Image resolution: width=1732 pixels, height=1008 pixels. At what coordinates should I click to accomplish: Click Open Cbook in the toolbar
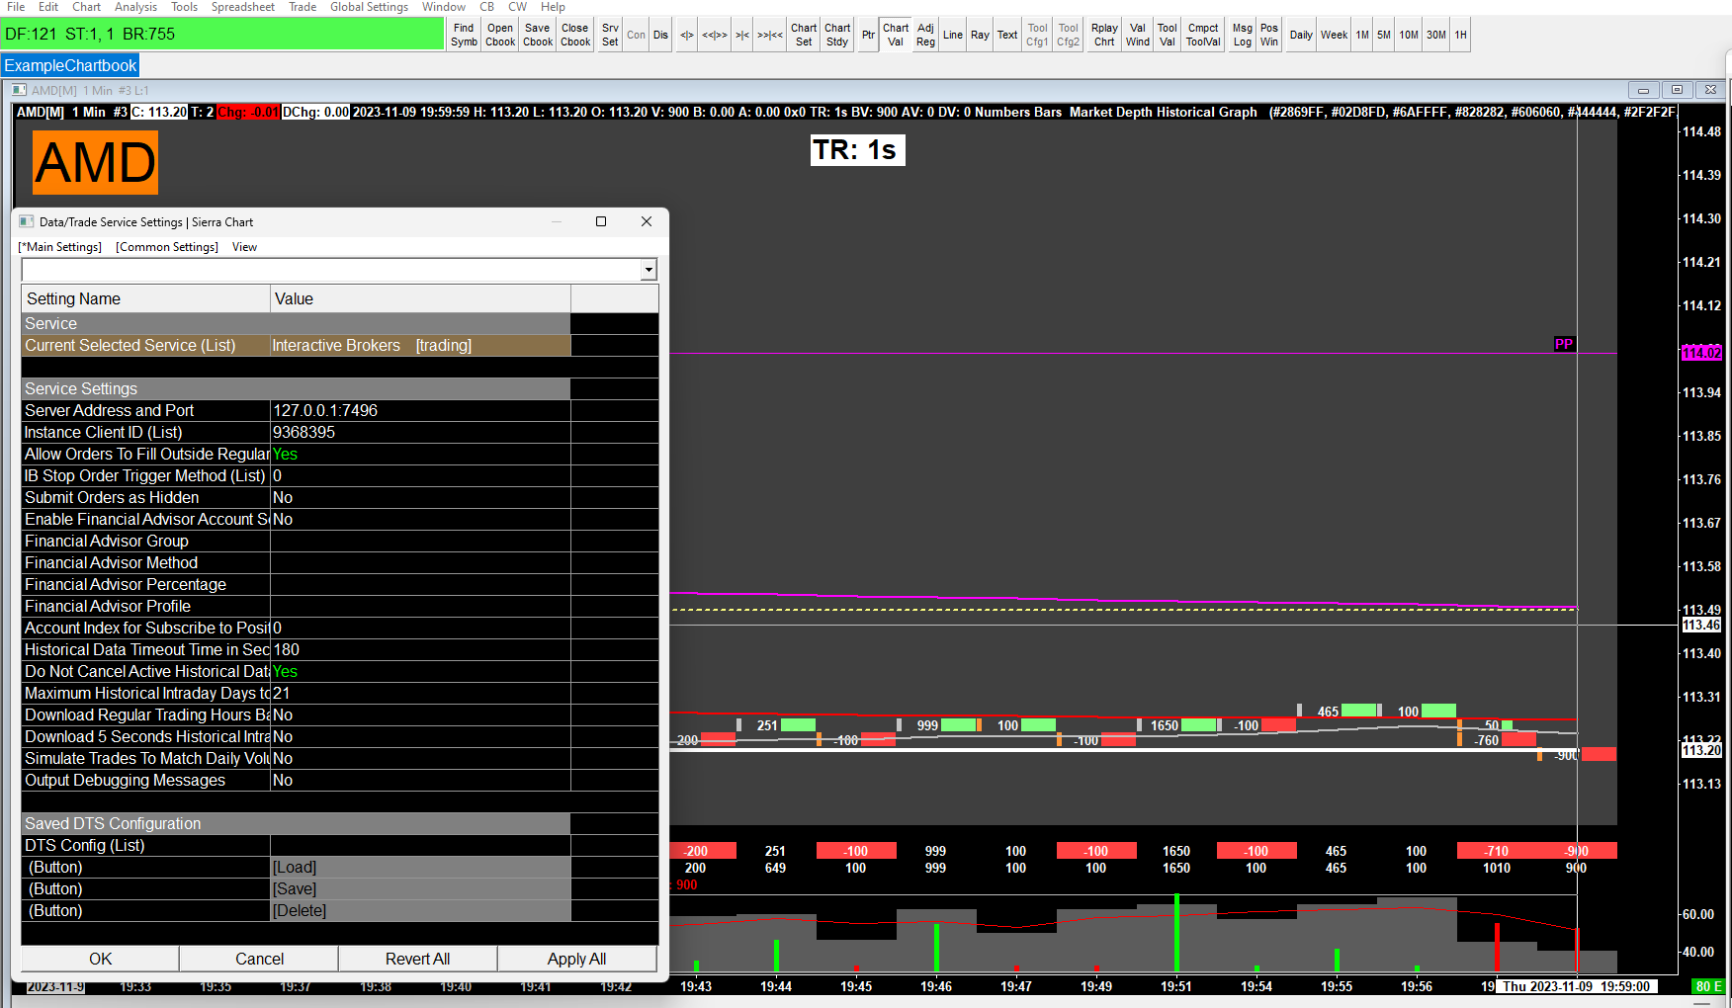500,35
